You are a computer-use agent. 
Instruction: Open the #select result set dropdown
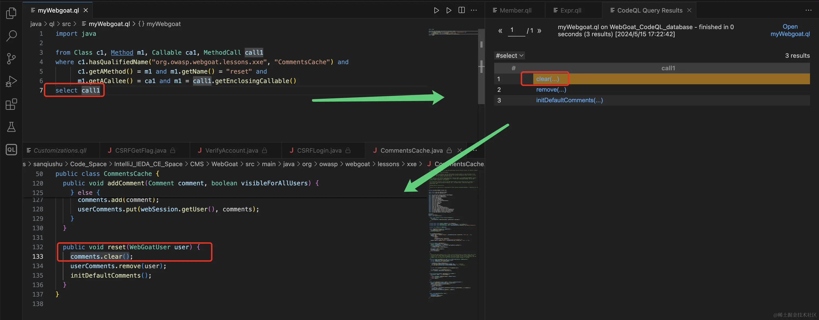pos(509,55)
